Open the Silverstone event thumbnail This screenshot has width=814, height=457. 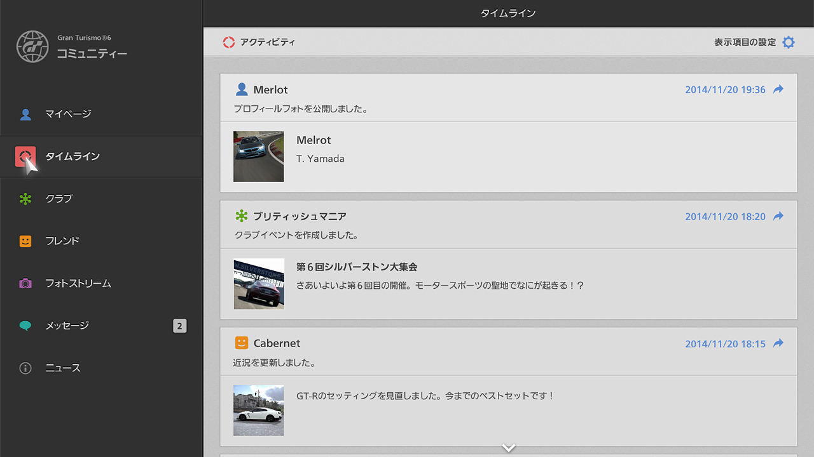tap(259, 284)
